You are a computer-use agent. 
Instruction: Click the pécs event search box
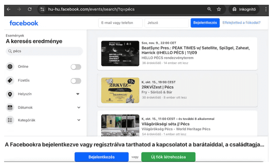pos(44,51)
